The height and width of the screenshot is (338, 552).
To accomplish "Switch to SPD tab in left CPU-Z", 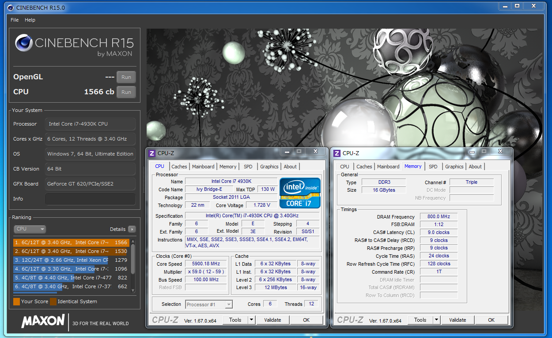I will [248, 167].
